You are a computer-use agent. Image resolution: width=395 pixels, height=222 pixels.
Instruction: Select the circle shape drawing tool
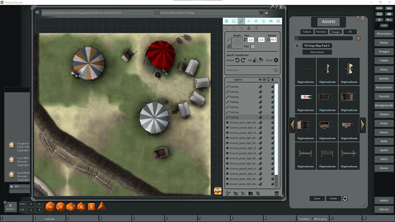tap(241, 28)
